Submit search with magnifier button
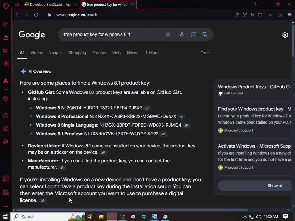This screenshot has width=295, height=221. (x=205, y=35)
